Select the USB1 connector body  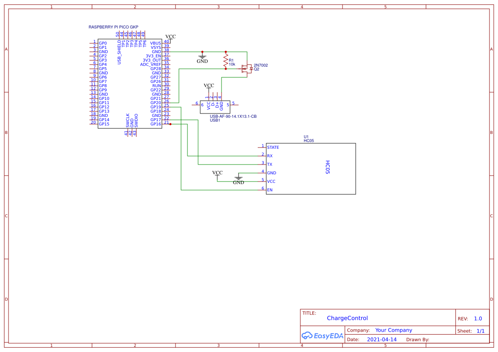point(215,107)
